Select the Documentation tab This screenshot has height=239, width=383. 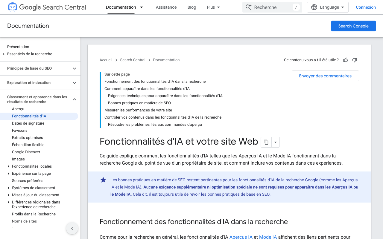pyautogui.click(x=121, y=7)
